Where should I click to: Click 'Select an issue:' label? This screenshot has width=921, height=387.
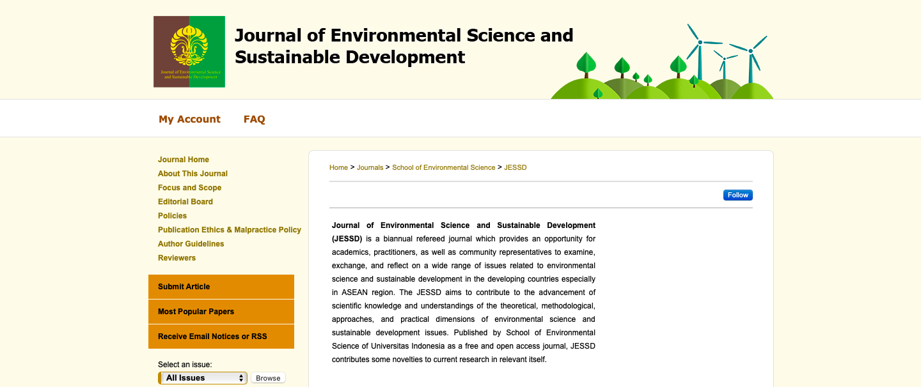click(185, 365)
